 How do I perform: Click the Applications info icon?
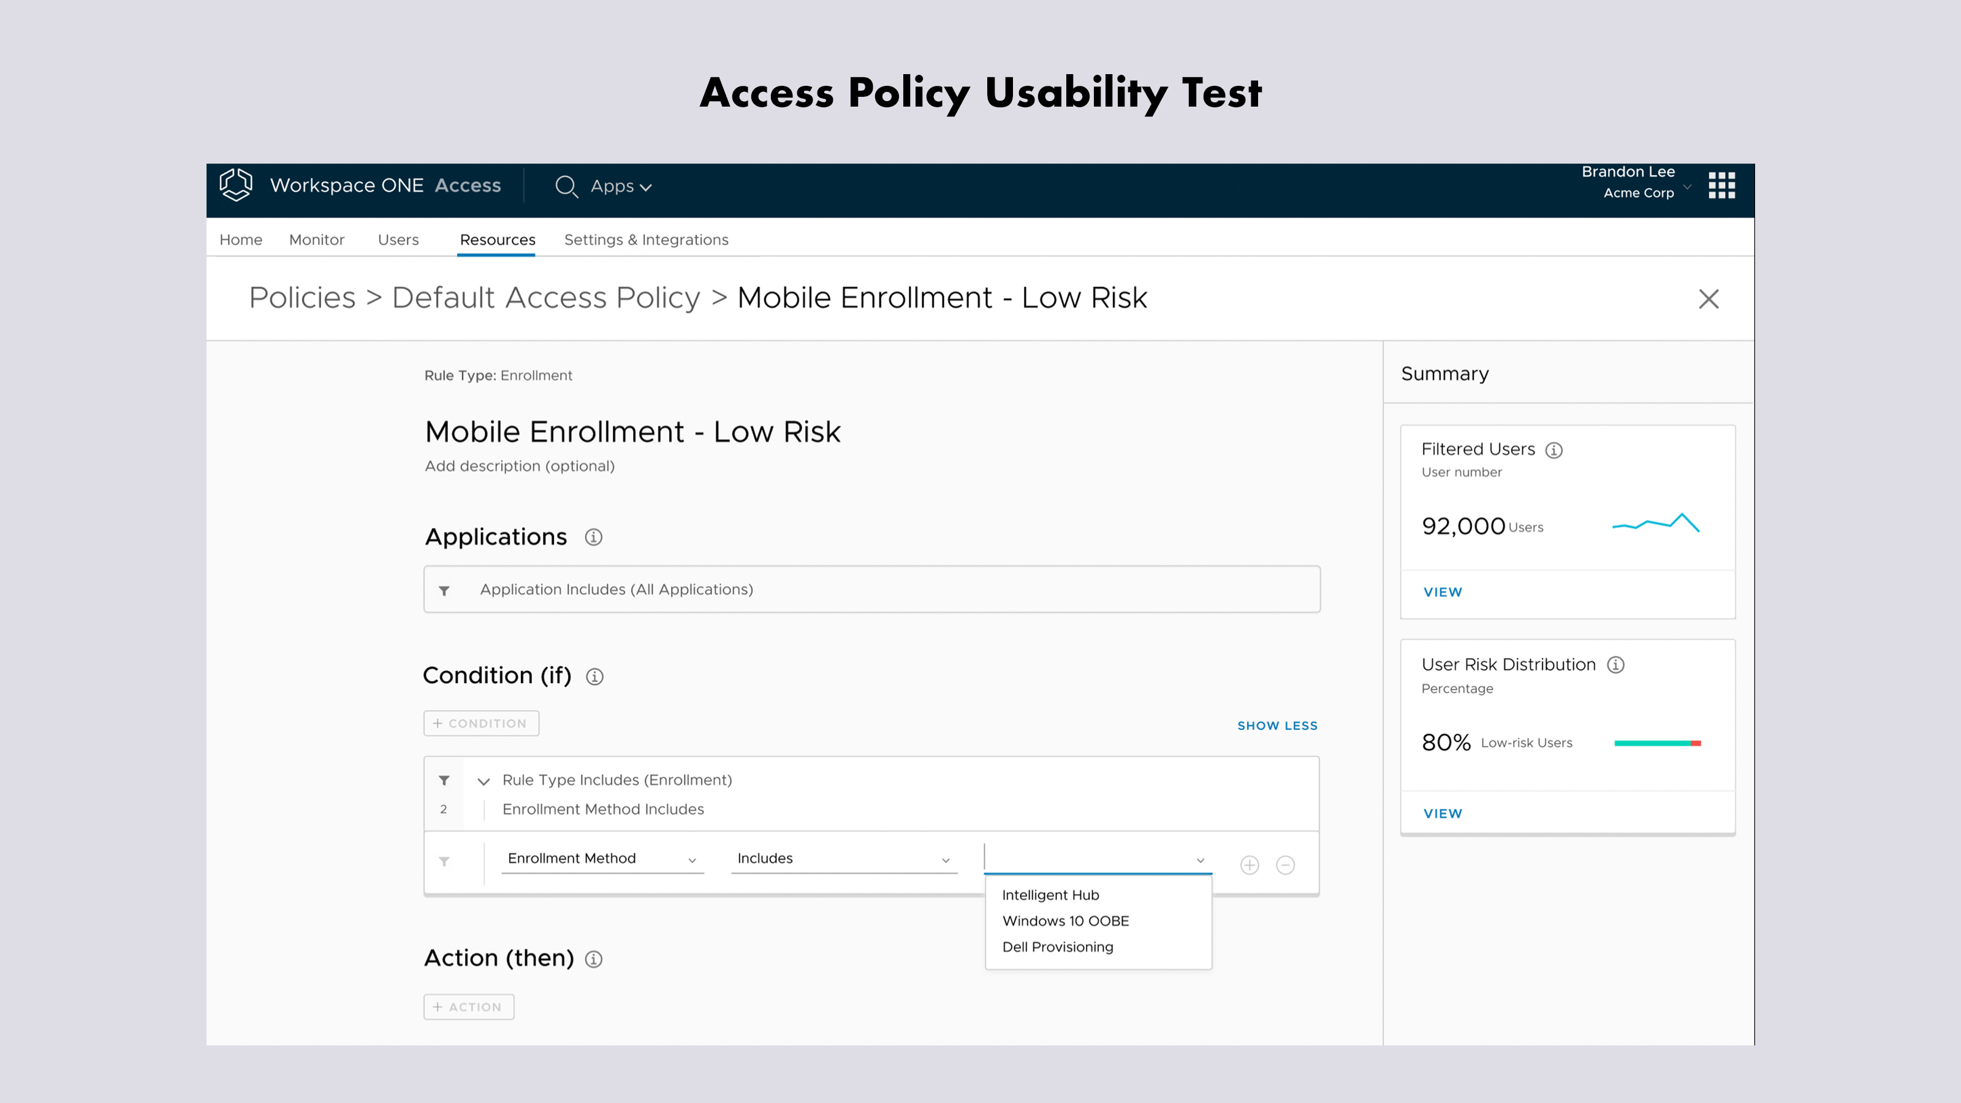point(593,537)
